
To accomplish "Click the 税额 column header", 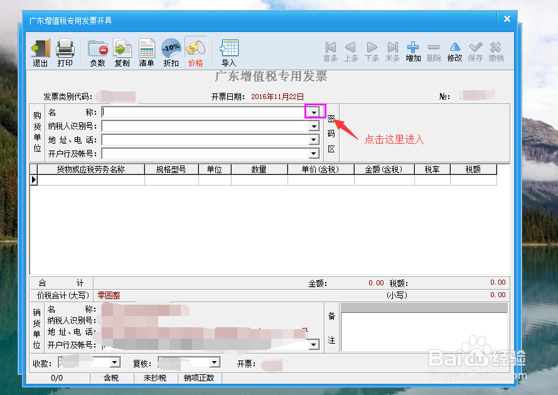I will tap(473, 169).
